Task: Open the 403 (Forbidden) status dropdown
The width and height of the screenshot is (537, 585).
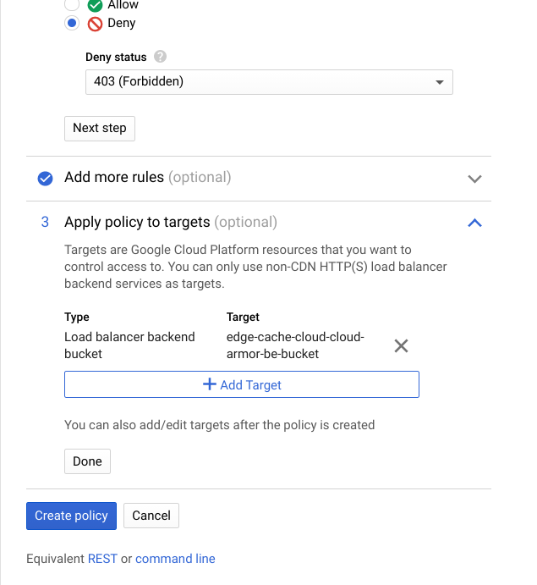Action: (x=269, y=82)
